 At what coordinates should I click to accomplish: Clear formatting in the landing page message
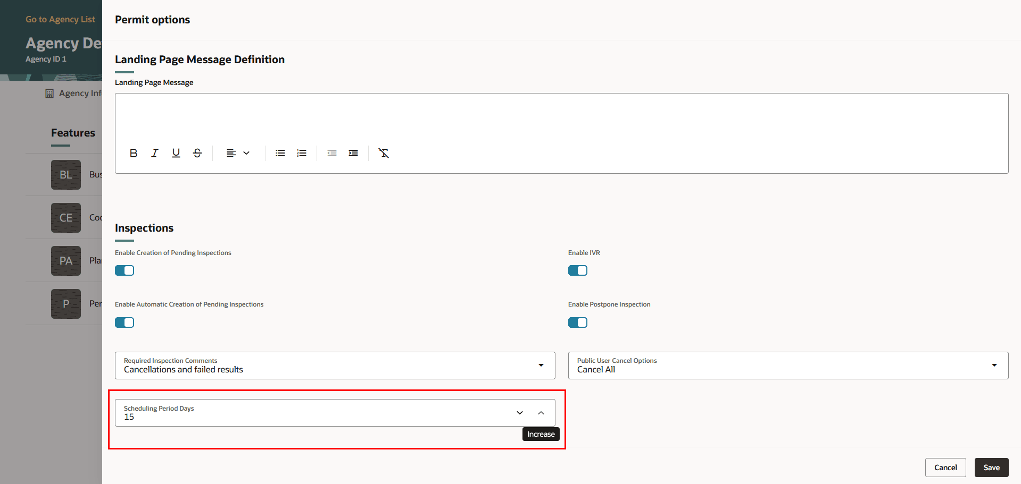(x=384, y=153)
